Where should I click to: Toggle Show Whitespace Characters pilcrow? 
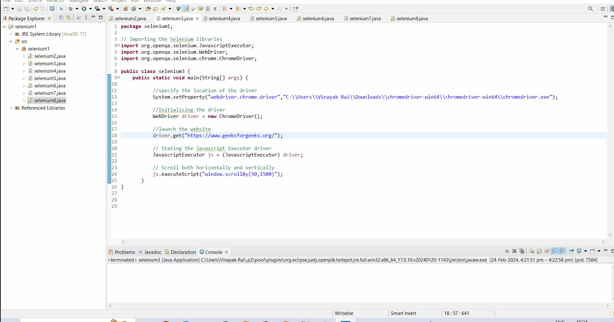215,9
